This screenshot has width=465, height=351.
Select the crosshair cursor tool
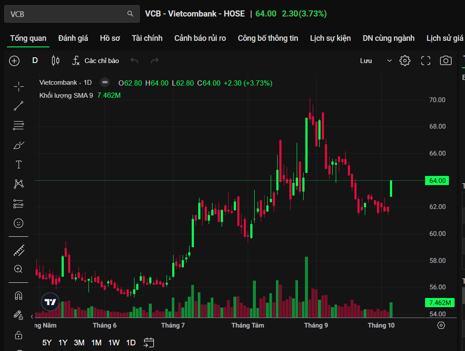coord(19,87)
